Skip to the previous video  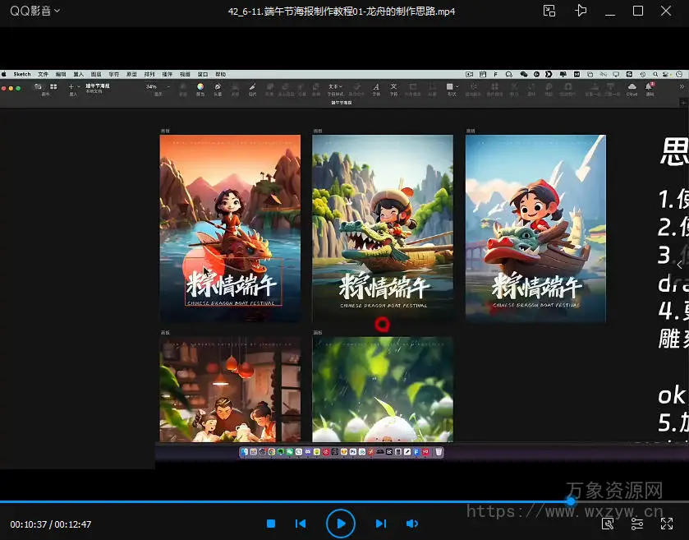coord(301,524)
